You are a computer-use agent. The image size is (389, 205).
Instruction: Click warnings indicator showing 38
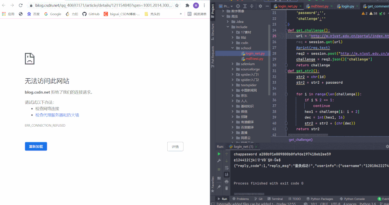point(373,13)
